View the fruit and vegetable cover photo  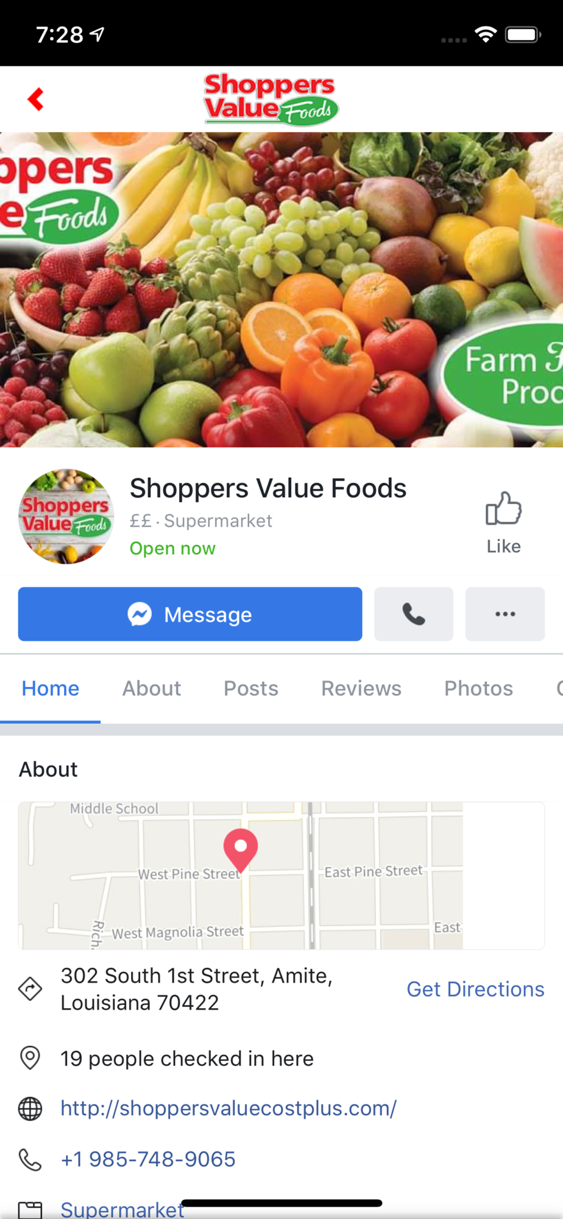click(281, 290)
